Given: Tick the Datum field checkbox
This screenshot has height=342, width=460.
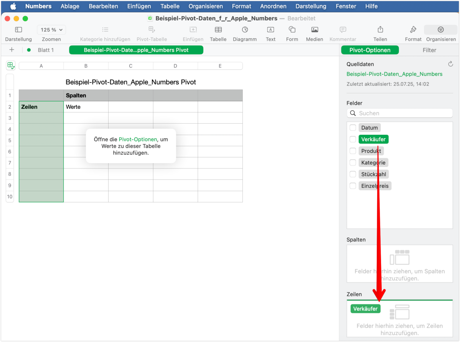Looking at the screenshot, I should pyautogui.click(x=353, y=128).
